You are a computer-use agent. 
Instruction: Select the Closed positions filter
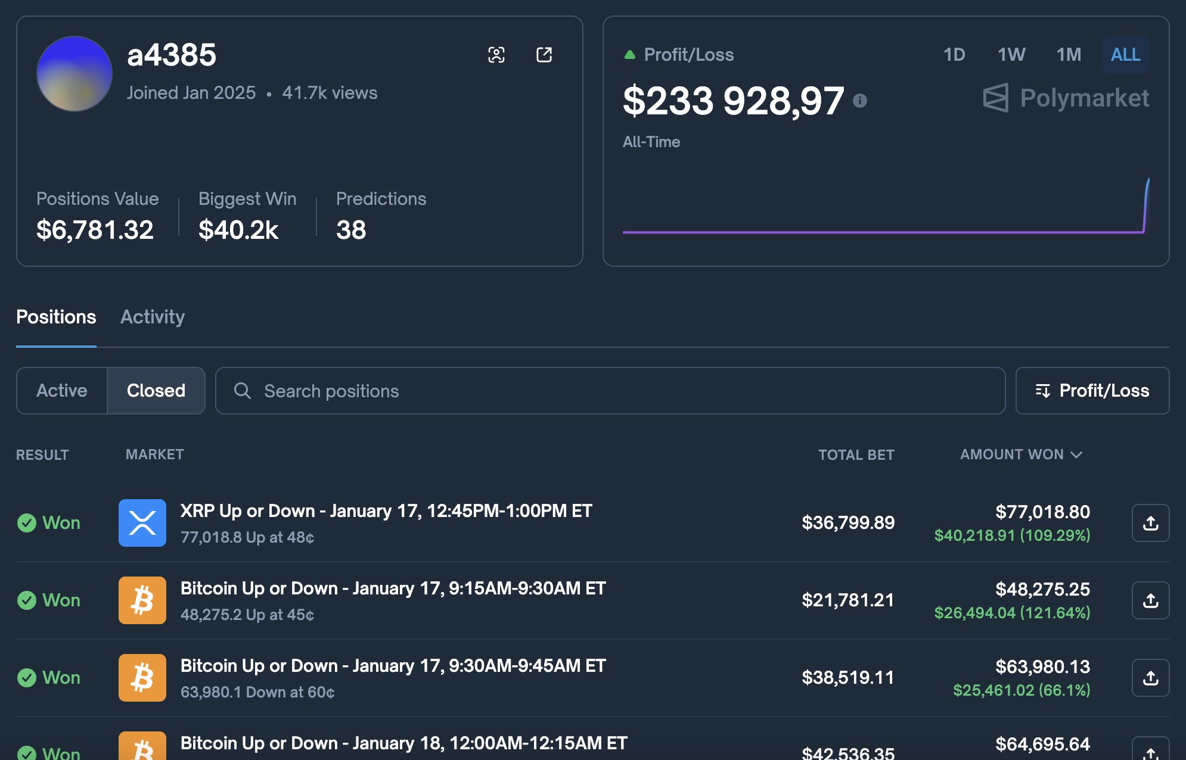[x=156, y=391]
